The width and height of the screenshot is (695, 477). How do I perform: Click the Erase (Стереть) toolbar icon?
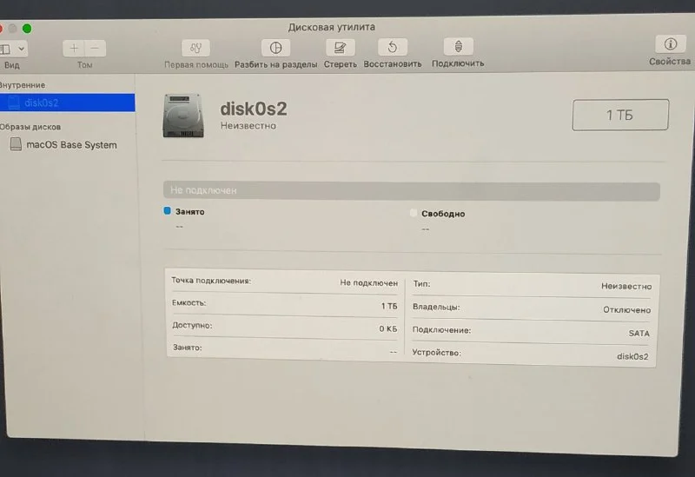(x=340, y=48)
